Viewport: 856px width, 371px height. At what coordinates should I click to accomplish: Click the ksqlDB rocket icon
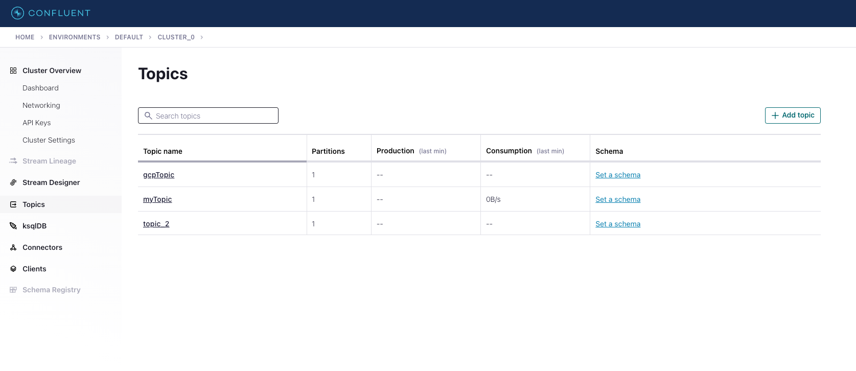pos(13,226)
